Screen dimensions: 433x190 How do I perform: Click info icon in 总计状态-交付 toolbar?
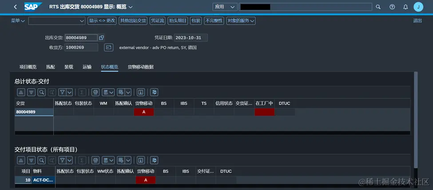141,92
